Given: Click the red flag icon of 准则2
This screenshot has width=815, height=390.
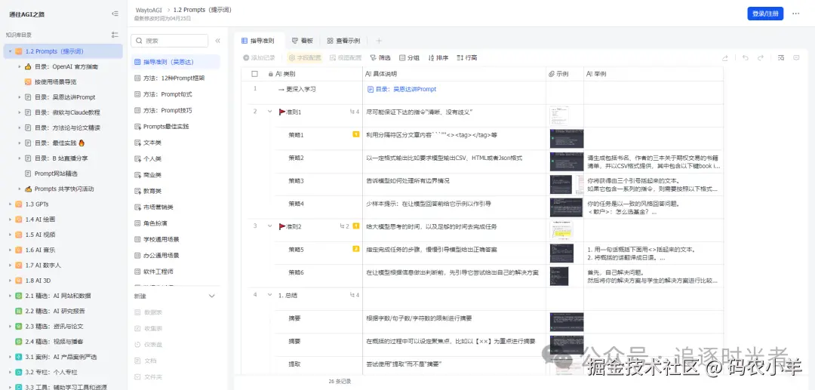Looking at the screenshot, I should (282, 226).
